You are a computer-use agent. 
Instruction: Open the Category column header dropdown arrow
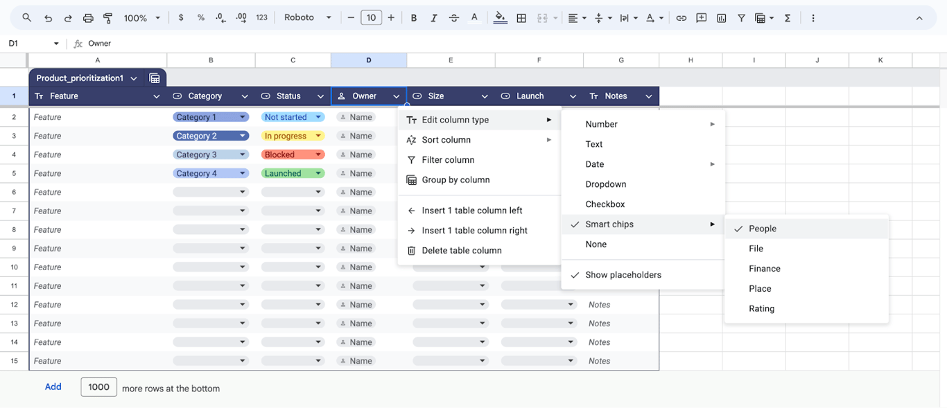click(x=245, y=96)
